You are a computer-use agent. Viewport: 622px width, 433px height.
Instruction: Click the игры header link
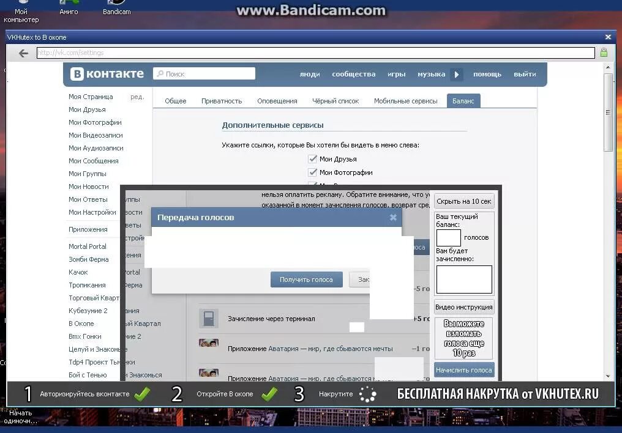(397, 74)
